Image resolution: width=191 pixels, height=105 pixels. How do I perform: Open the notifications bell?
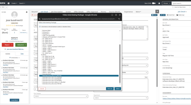click(x=159, y=3)
